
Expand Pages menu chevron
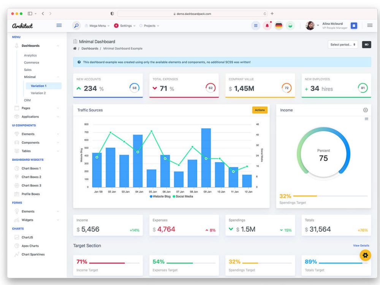click(x=58, y=108)
